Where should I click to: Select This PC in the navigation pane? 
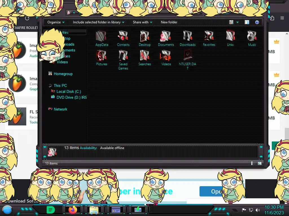pos(58,85)
